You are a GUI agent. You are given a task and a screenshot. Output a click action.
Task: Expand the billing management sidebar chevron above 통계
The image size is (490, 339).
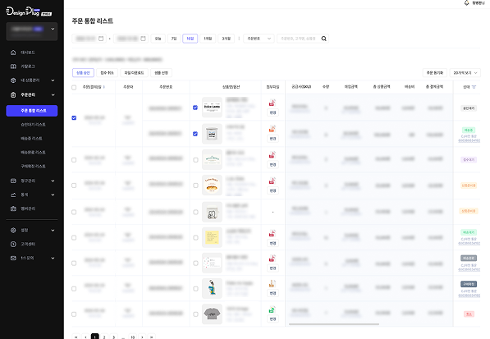pos(53,181)
